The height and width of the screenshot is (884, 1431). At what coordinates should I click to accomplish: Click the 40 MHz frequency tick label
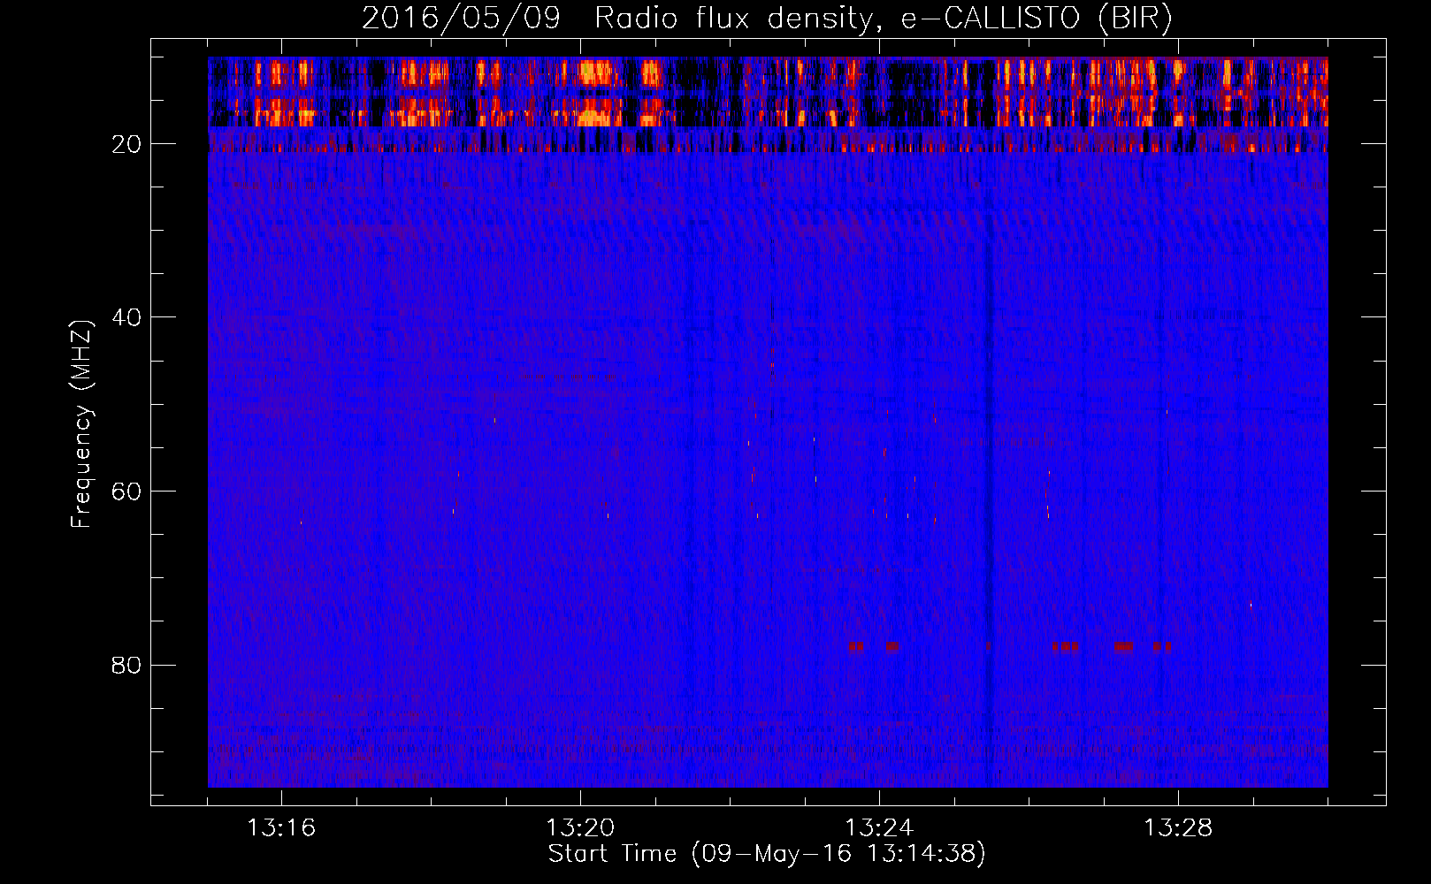(x=126, y=317)
